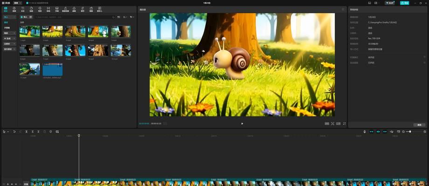Toggle preview axis in timeline toolbar
This screenshot has width=429, height=186.
[392, 132]
